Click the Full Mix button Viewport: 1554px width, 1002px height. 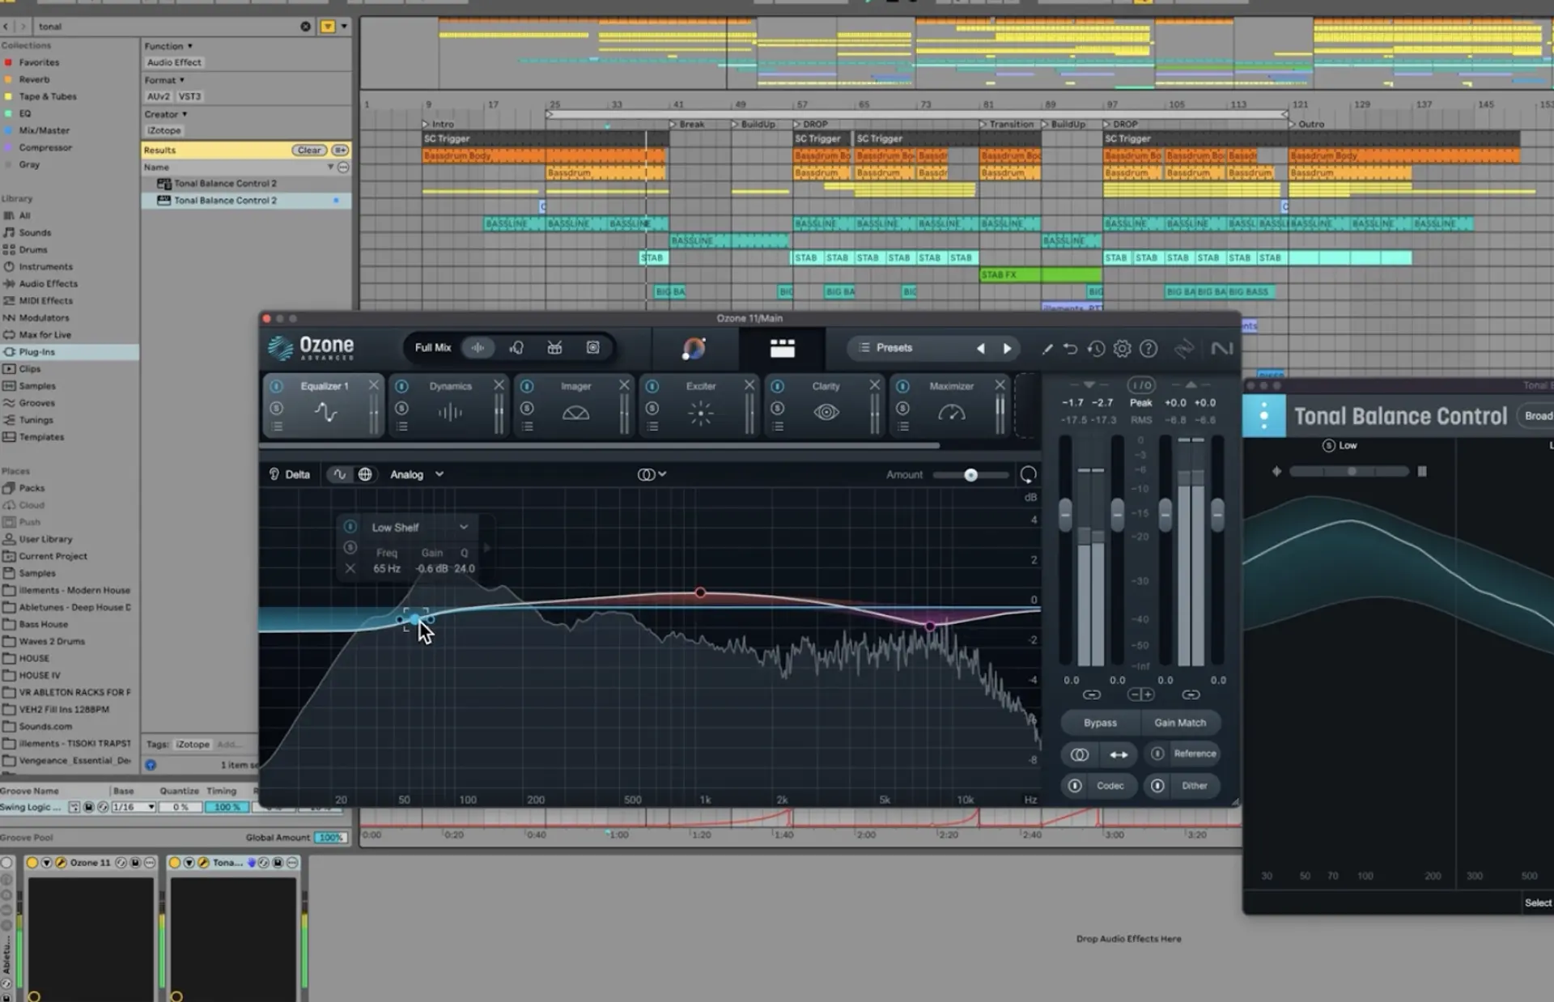pyautogui.click(x=433, y=347)
